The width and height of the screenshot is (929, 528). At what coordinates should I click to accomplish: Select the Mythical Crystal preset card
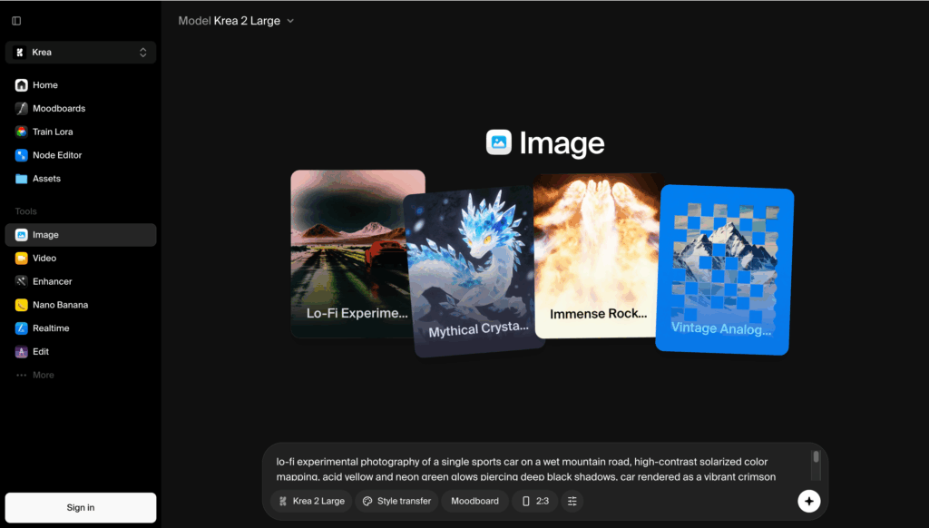(473, 272)
